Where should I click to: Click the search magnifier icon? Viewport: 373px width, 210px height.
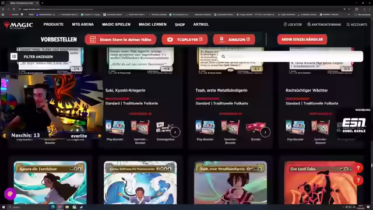point(223,57)
